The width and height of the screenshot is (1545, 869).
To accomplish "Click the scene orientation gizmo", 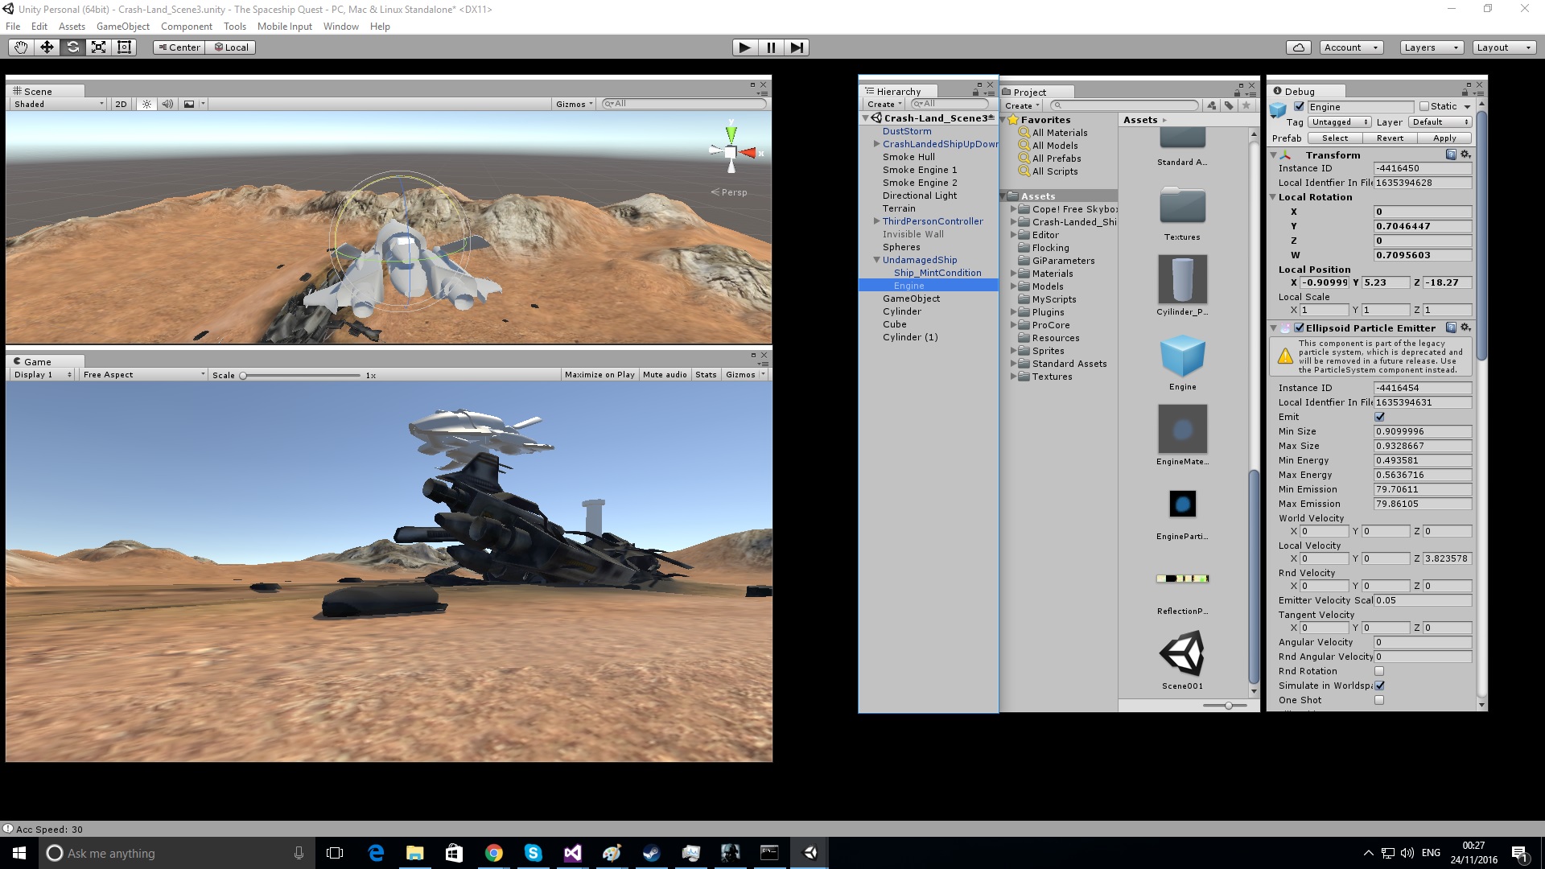I will tap(731, 151).
